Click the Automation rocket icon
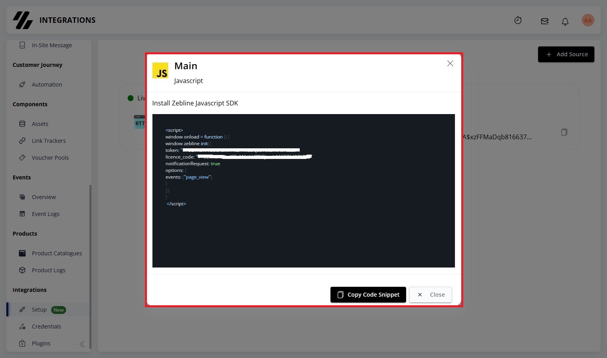This screenshot has width=607, height=358. click(22, 85)
